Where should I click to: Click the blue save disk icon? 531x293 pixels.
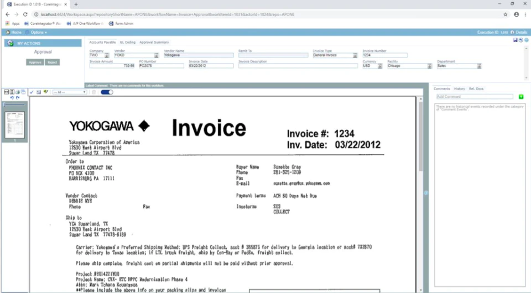point(516,40)
